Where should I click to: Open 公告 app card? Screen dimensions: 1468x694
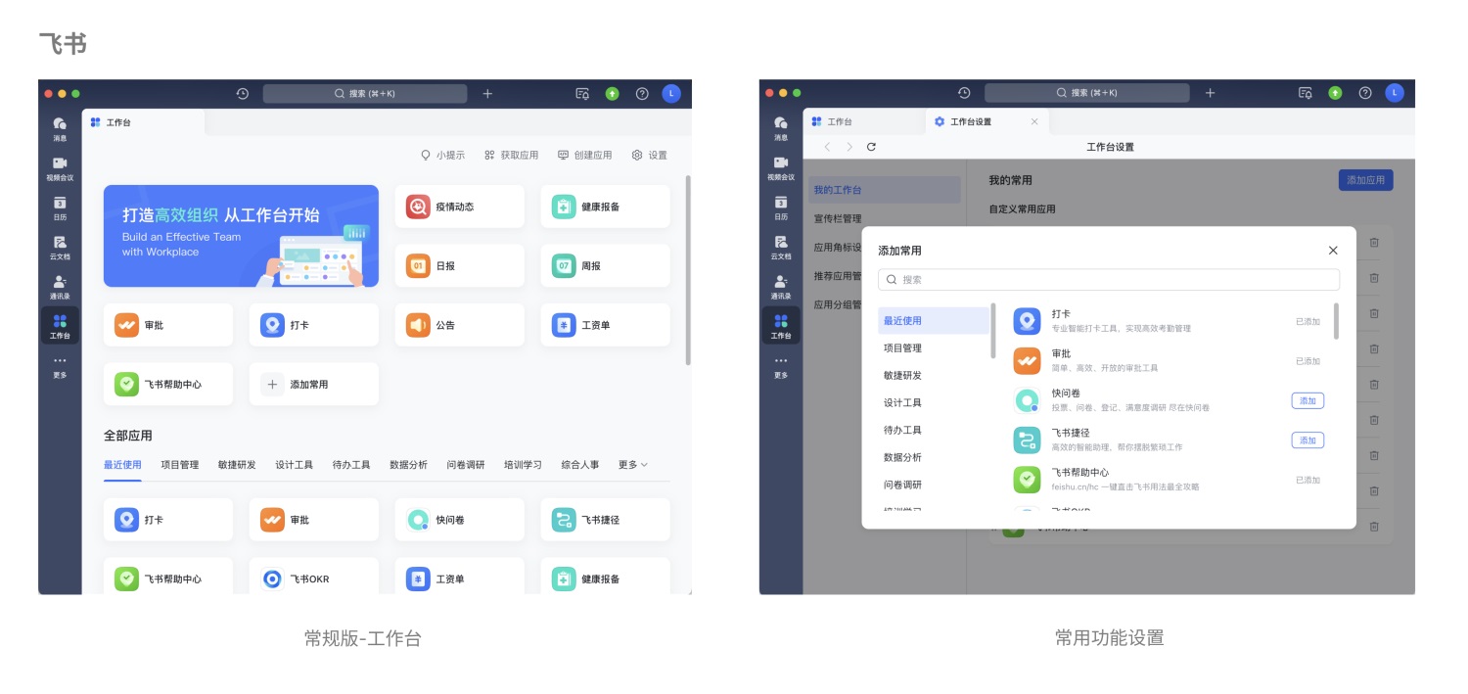(x=460, y=325)
